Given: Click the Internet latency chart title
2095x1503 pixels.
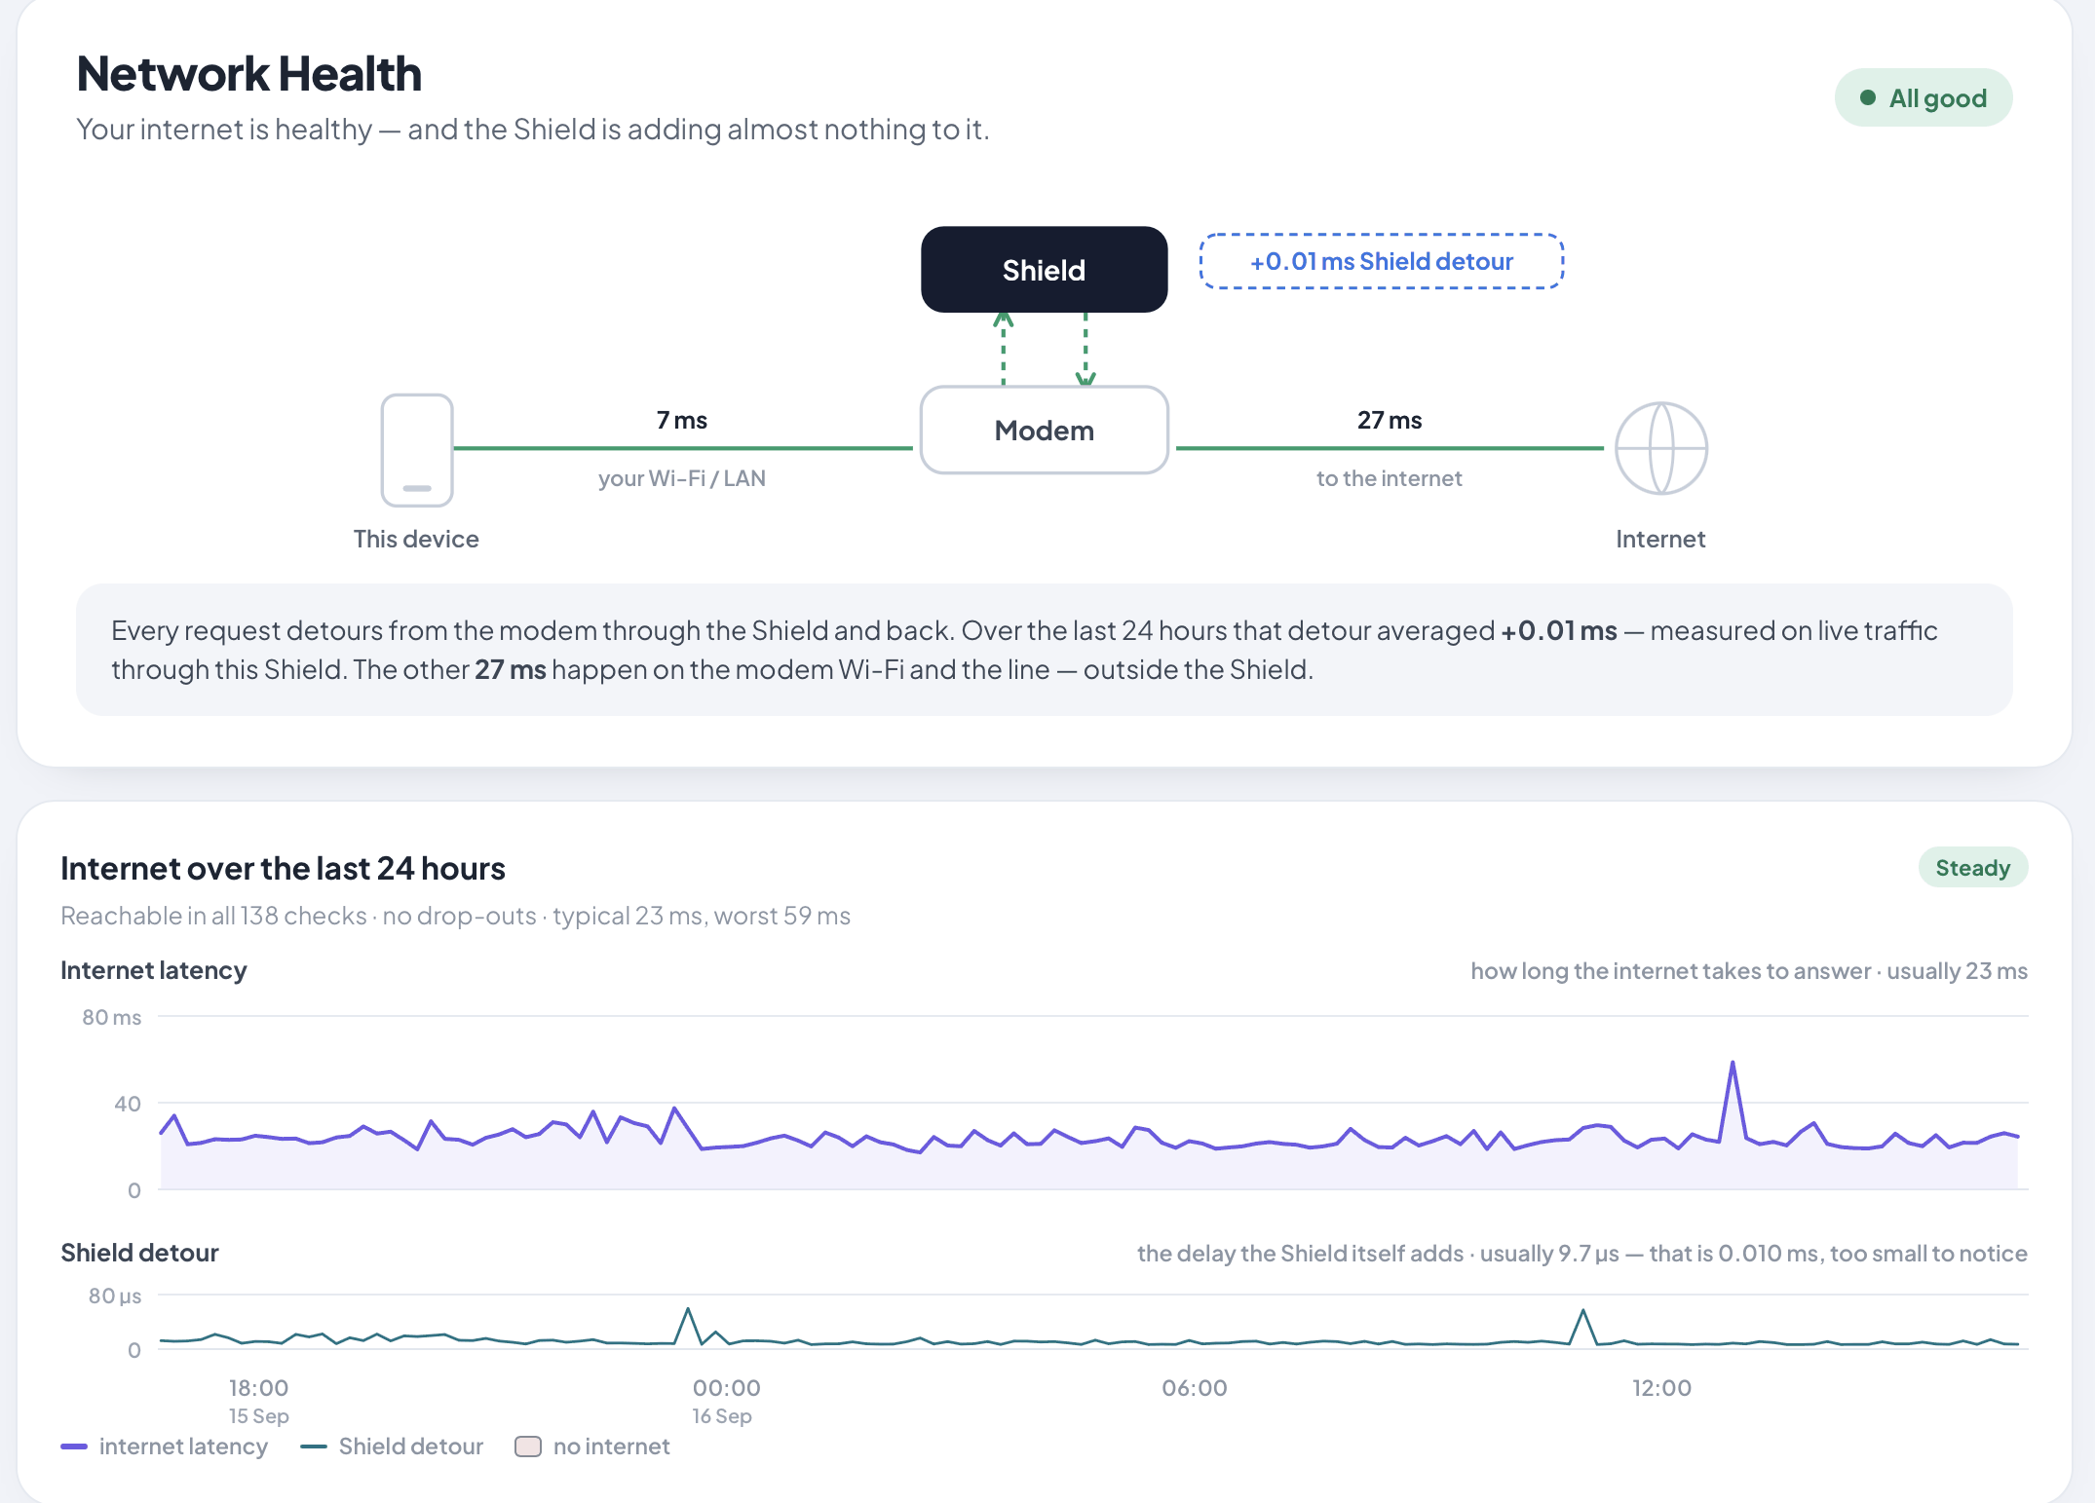Looking at the screenshot, I should (x=154, y=970).
